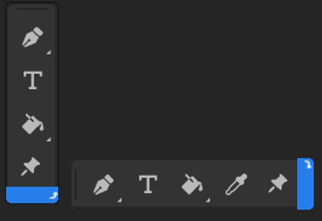
Task: Click the pushpin icon in horizontal toolbar
Action: coord(278,183)
